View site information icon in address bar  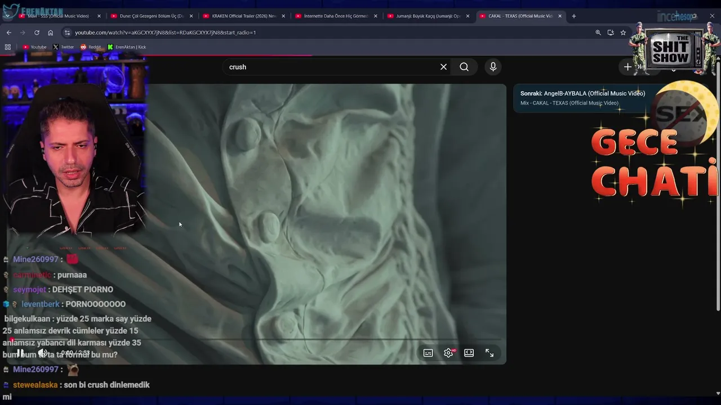click(67, 33)
